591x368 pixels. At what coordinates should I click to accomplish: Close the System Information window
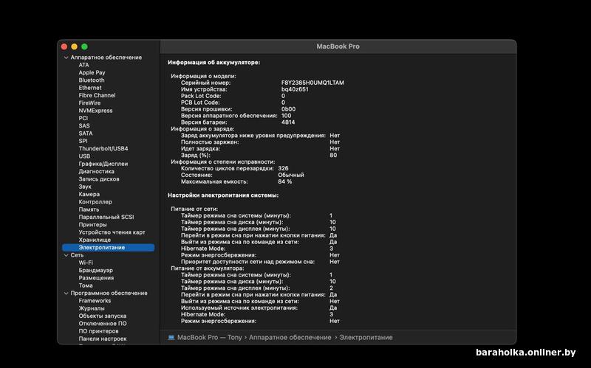coord(64,46)
